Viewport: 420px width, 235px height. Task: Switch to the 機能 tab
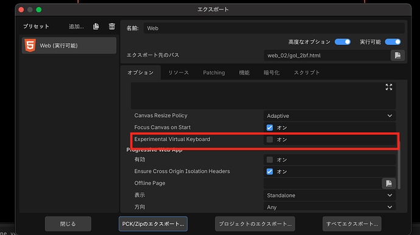tap(244, 72)
